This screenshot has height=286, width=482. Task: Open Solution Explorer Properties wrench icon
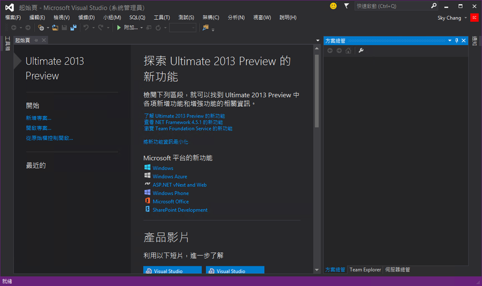(x=361, y=50)
